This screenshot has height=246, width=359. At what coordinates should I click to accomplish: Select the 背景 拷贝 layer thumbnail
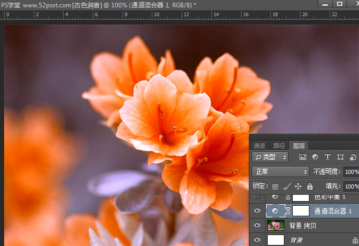coord(276,225)
